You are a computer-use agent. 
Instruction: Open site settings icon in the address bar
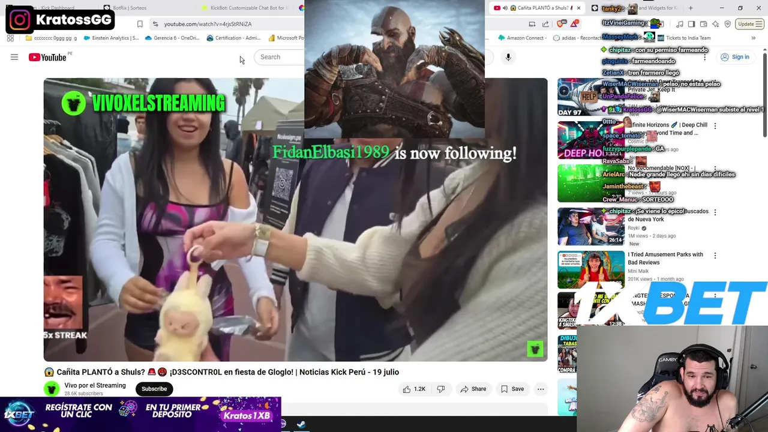click(x=155, y=24)
